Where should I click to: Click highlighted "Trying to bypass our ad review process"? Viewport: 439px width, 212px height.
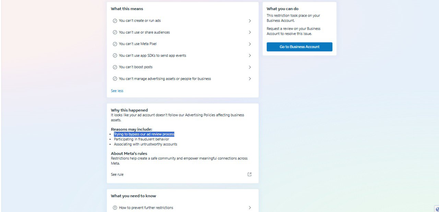144,134
